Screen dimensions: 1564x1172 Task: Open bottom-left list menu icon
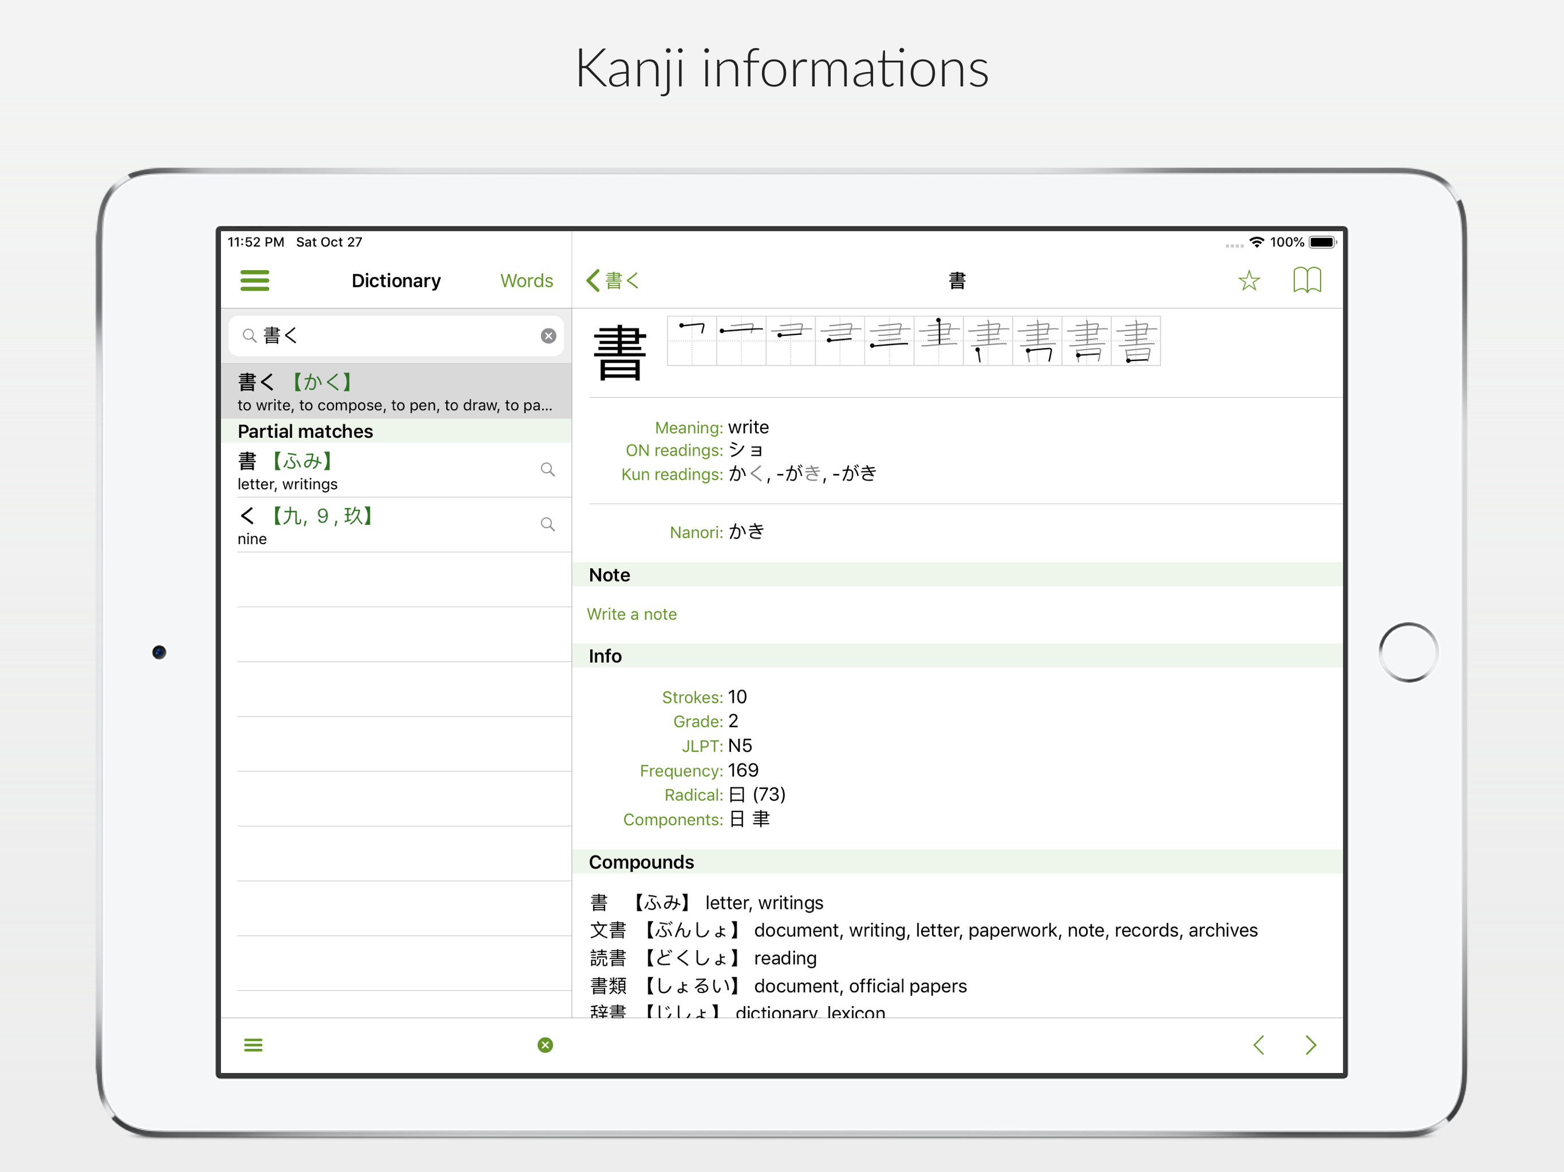[253, 1045]
